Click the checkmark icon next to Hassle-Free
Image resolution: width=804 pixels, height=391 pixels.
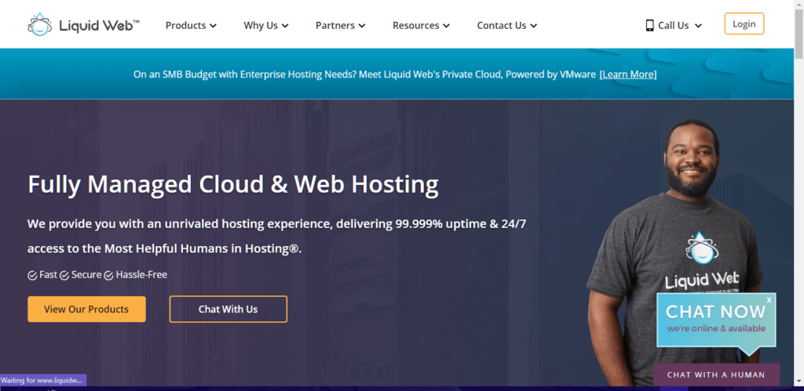(108, 275)
